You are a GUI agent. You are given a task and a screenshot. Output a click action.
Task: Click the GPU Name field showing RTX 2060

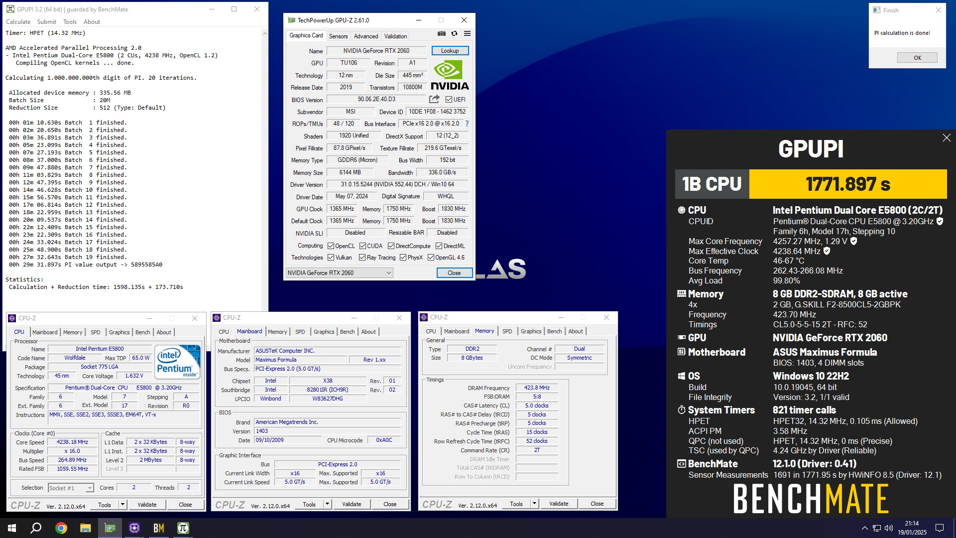376,50
